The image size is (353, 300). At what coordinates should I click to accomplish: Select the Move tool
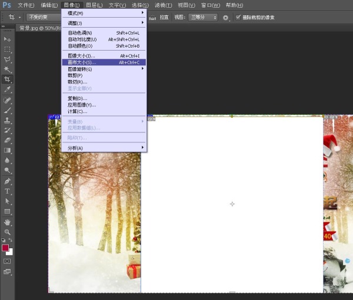click(x=8, y=39)
